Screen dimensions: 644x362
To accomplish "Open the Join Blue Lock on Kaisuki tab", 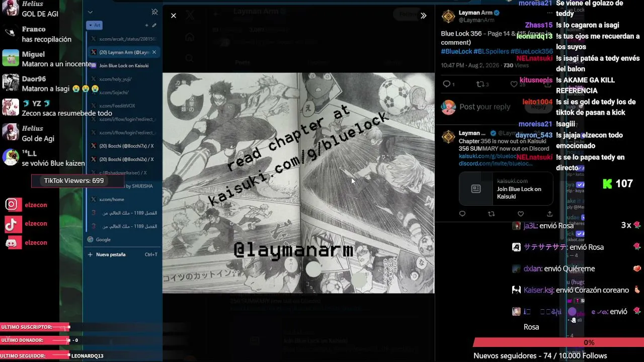I will tap(123, 65).
